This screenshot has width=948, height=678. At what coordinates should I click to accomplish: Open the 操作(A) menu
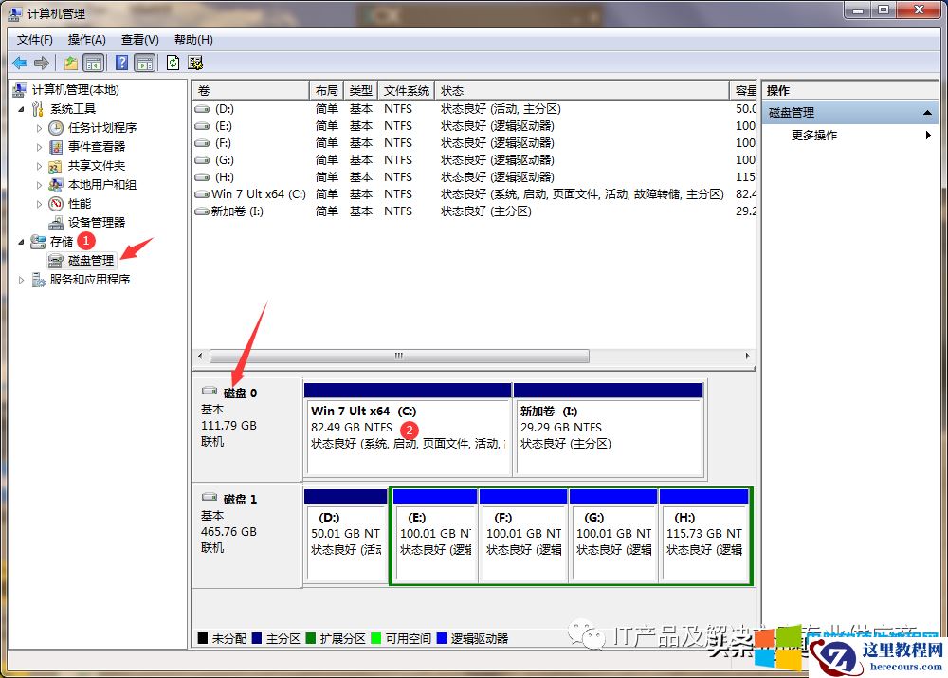coord(87,40)
